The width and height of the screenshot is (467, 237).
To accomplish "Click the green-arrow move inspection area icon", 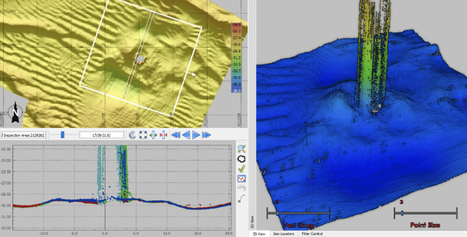I will 153,135.
